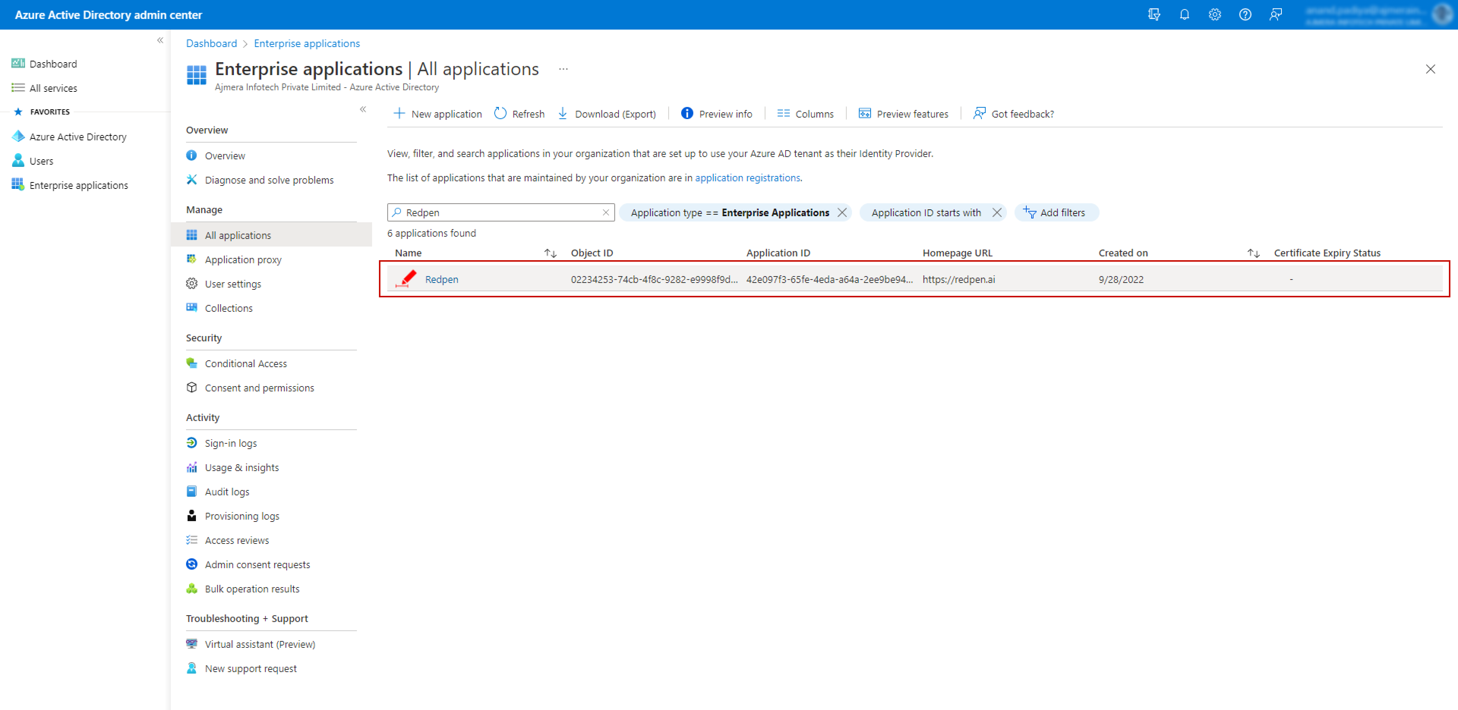Clear the search box text

[606, 212]
